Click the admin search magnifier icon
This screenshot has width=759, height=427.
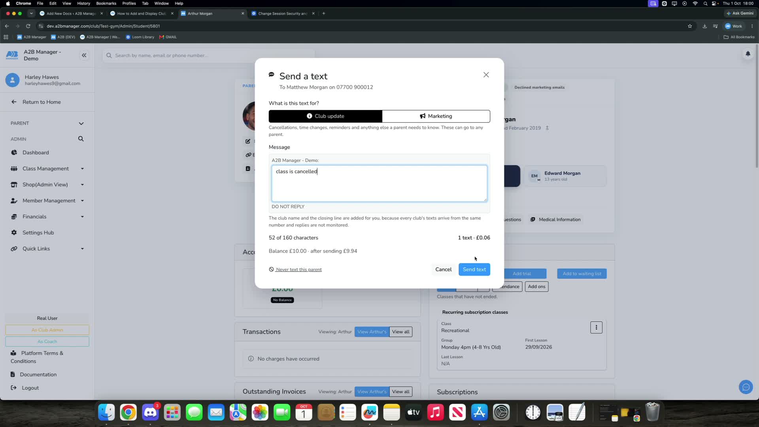[x=81, y=139]
